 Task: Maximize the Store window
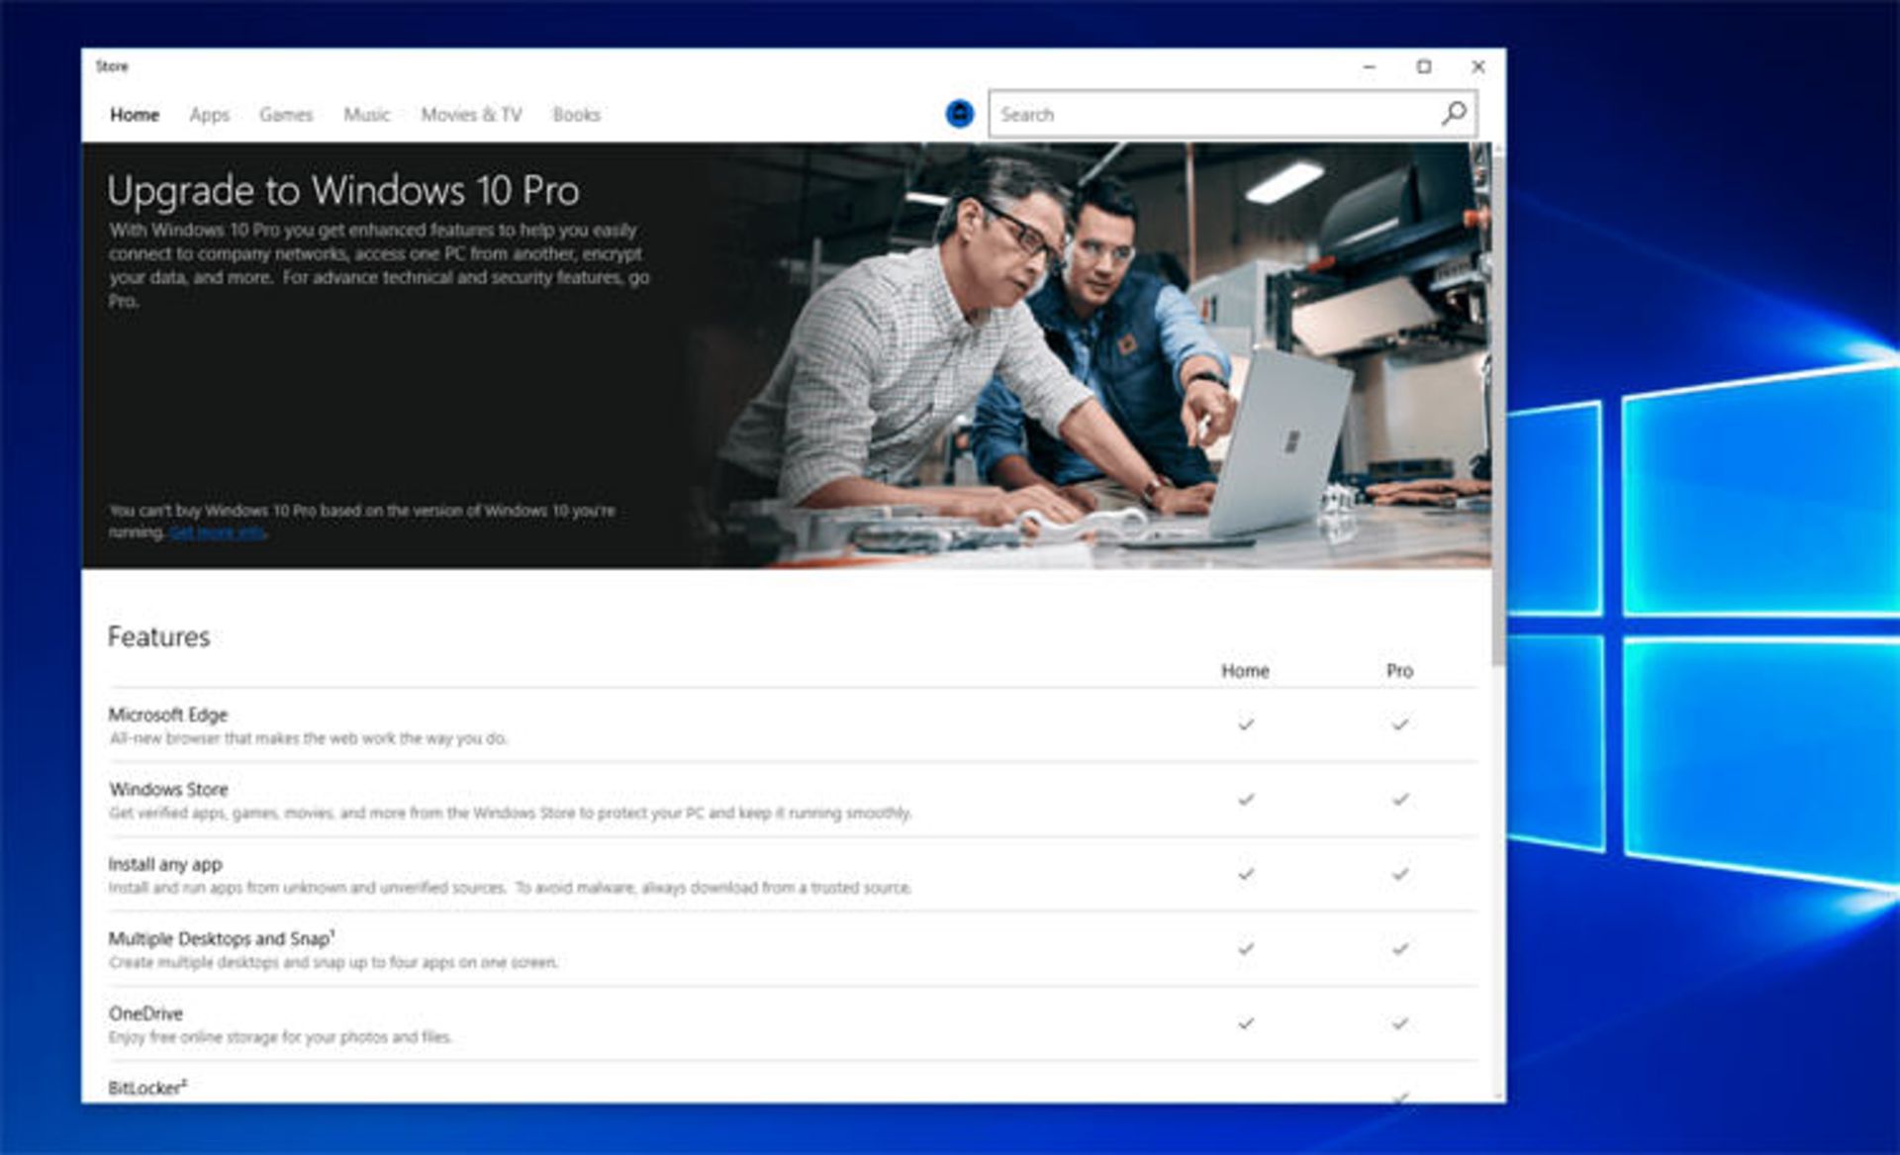(1424, 66)
